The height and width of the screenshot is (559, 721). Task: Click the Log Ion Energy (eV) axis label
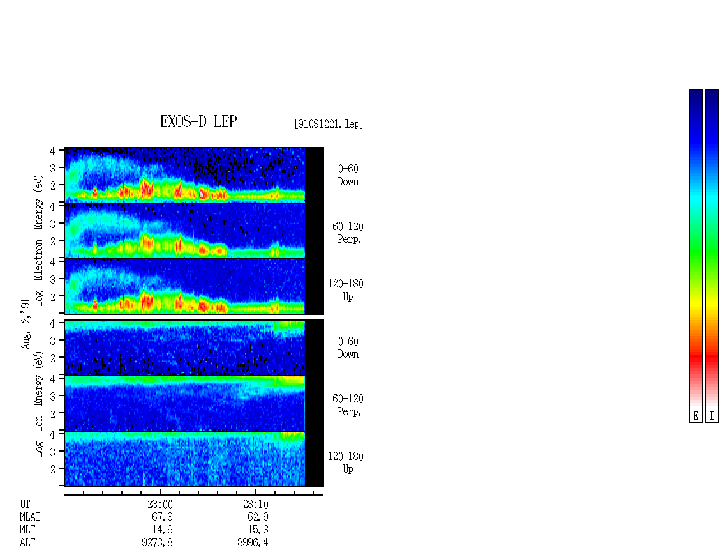click(x=38, y=404)
